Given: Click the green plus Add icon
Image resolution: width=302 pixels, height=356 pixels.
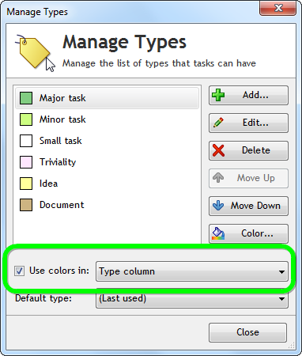Looking at the screenshot, I should point(218,95).
